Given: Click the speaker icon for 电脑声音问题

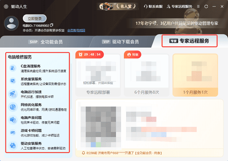Looking at the screenshot, I should tap(13, 120).
